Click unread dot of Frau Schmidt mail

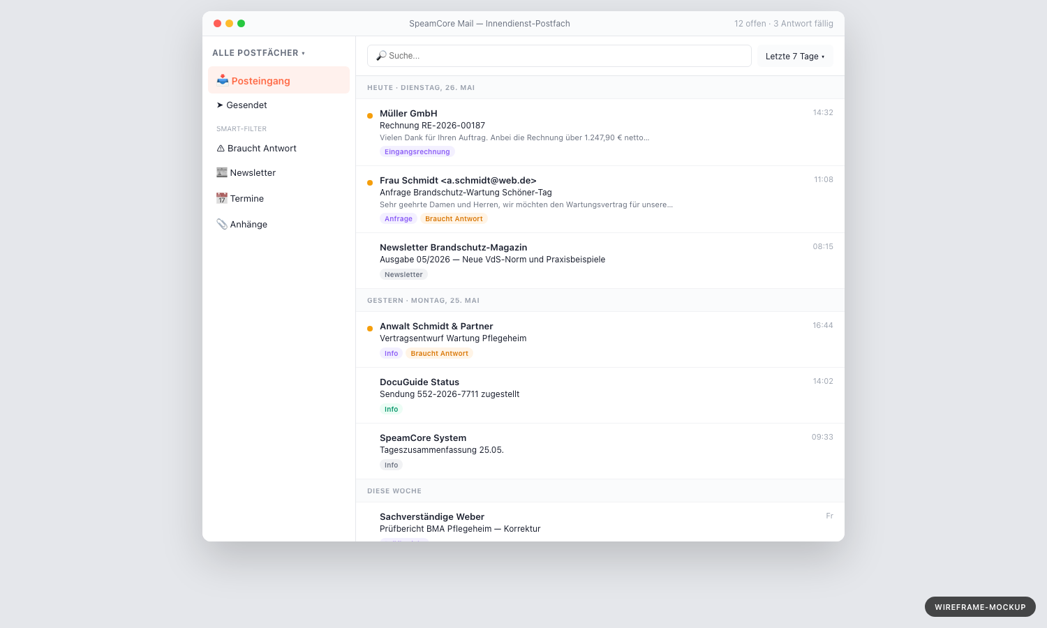click(370, 183)
